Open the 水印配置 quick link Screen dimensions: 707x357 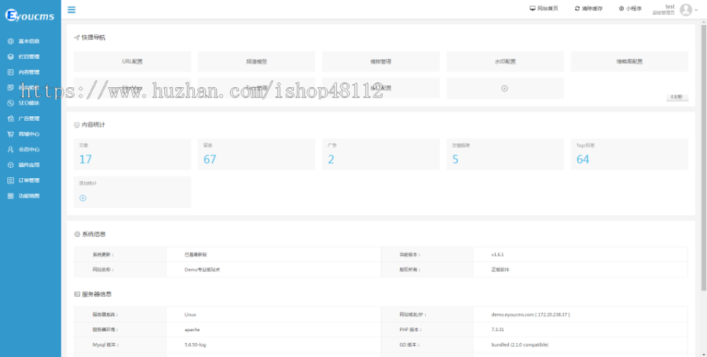505,61
